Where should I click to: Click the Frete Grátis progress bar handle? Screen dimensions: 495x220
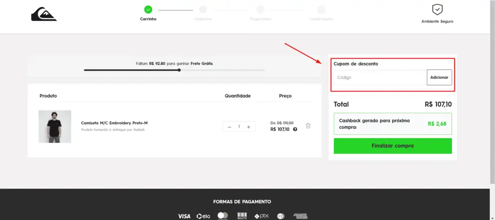click(x=179, y=70)
